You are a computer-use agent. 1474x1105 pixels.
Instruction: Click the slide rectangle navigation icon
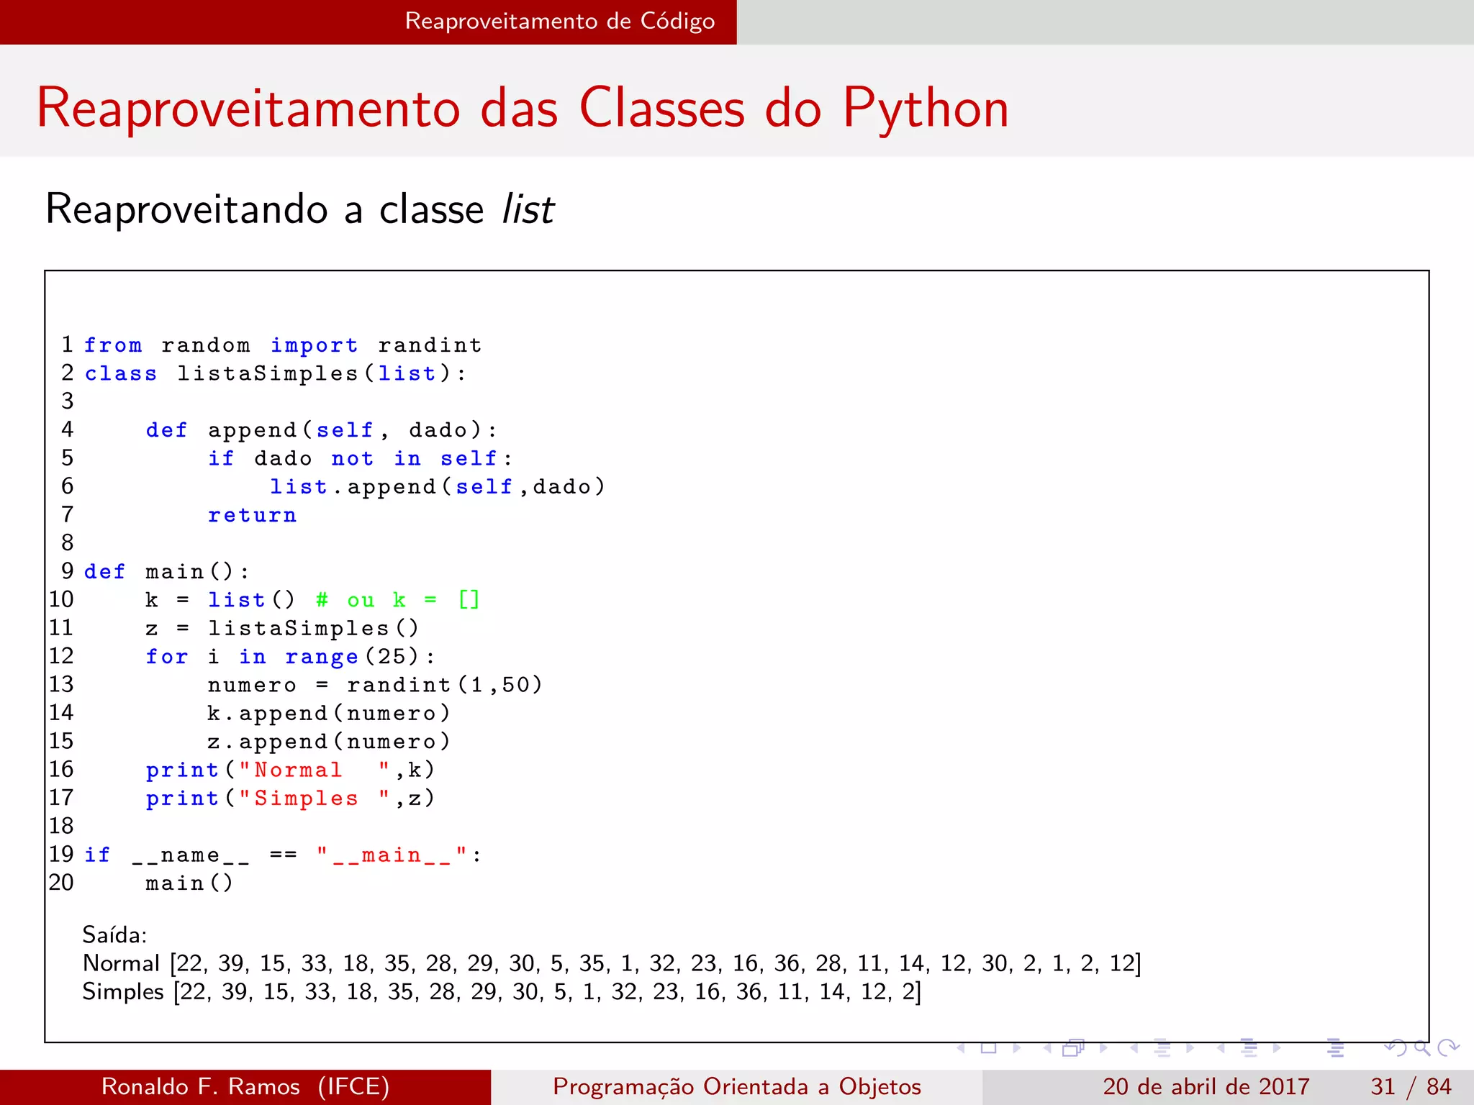[x=989, y=1047]
